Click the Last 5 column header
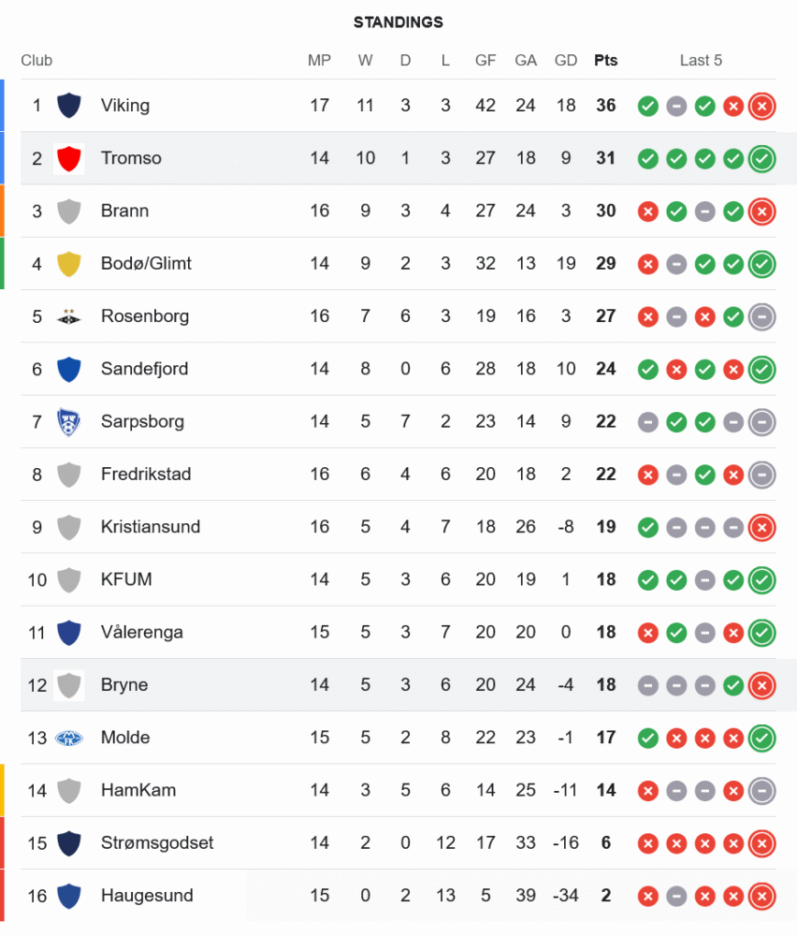 tap(701, 61)
